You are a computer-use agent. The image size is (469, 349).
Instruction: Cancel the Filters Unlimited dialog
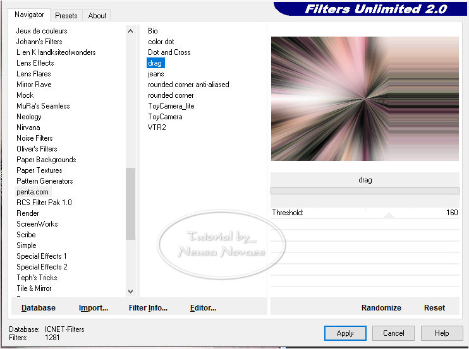coord(393,333)
